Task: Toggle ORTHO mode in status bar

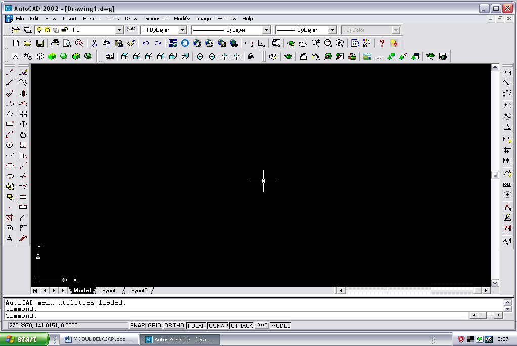Action: (x=174, y=326)
